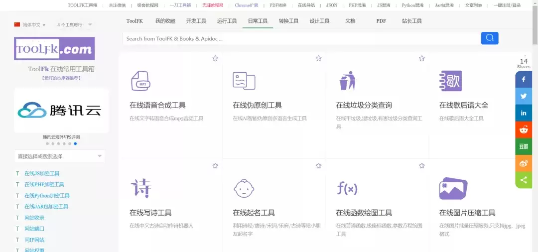Open the 无题教程网 red top link

[x=213, y=5]
